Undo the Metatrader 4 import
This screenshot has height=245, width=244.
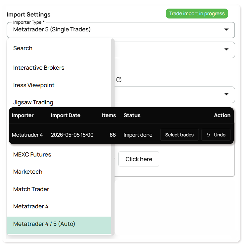click(216, 135)
